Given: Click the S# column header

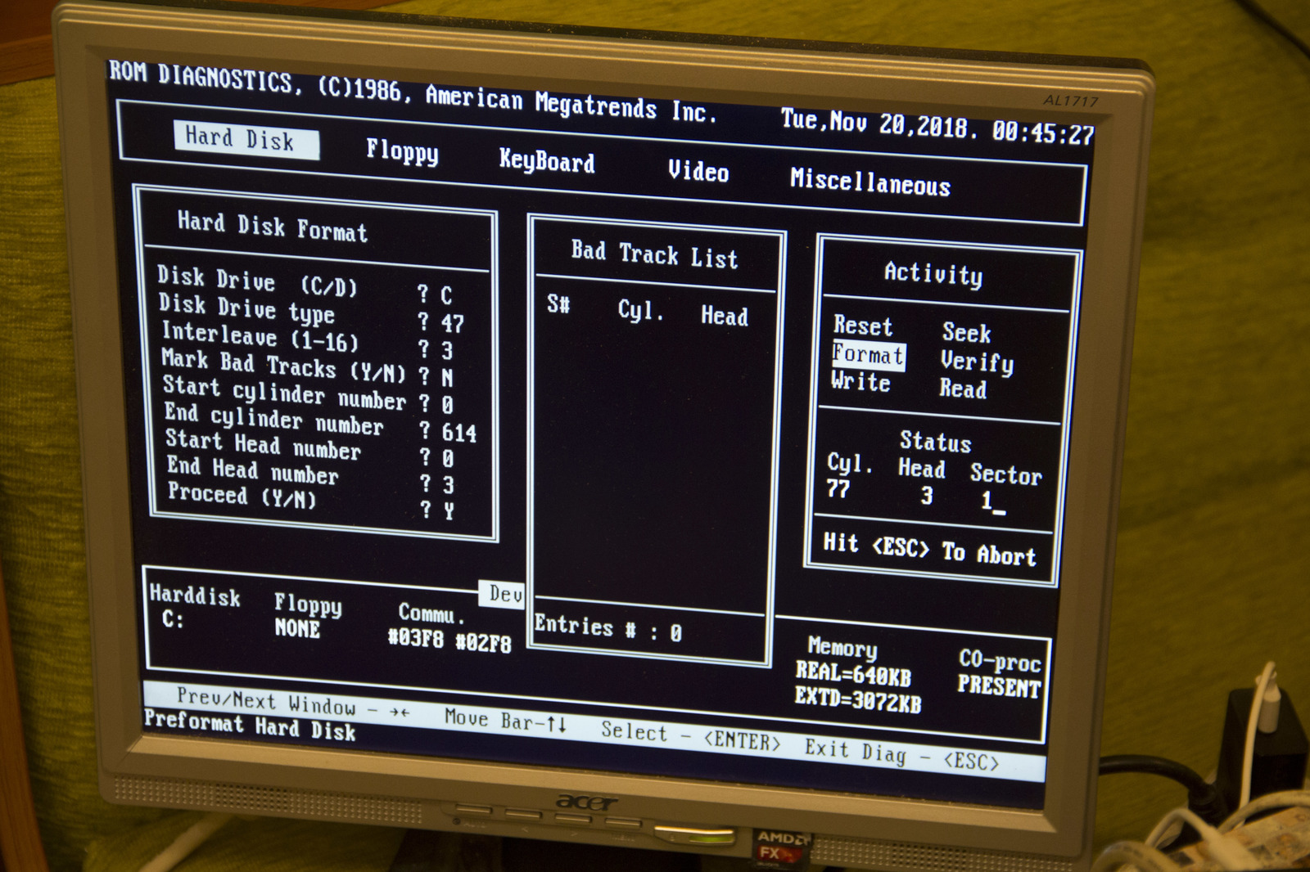Looking at the screenshot, I should 558,304.
